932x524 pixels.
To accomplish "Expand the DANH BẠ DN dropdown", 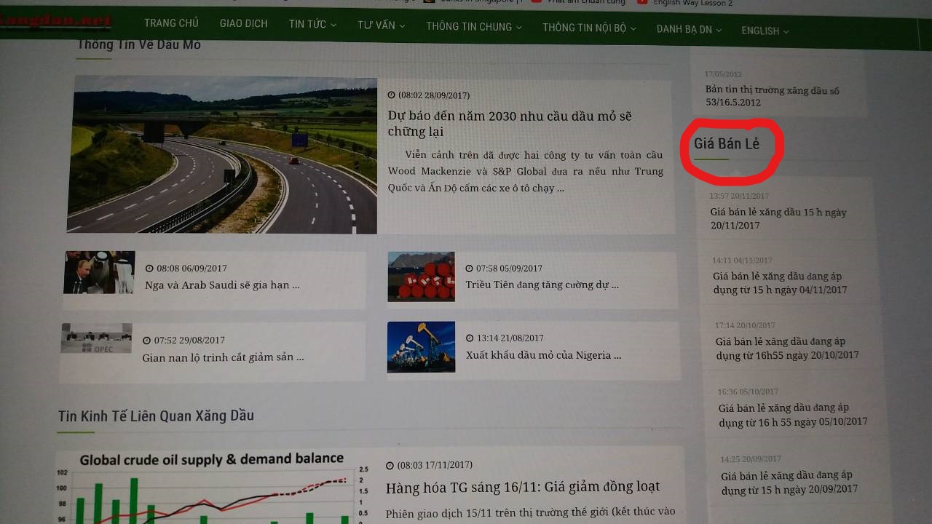I will point(689,29).
